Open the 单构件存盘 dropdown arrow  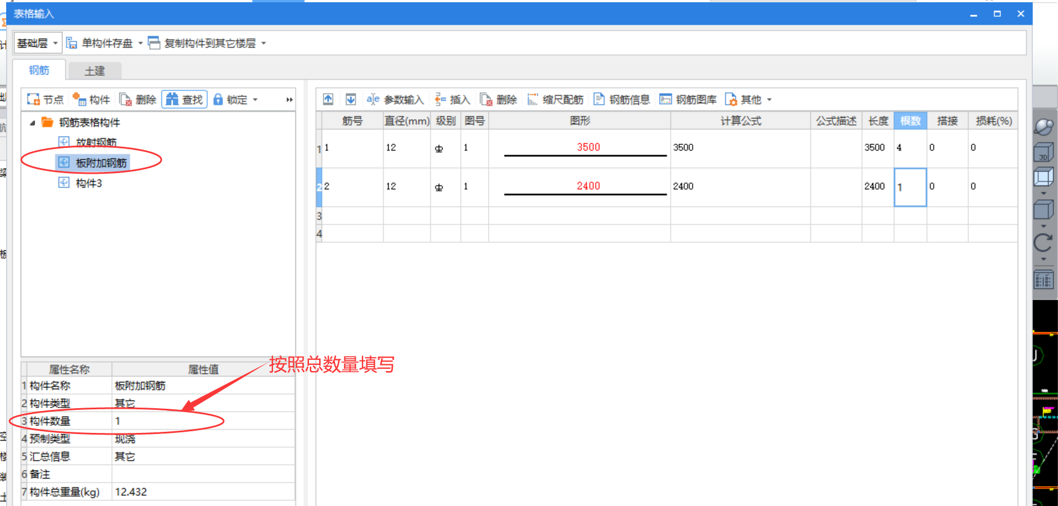(140, 43)
